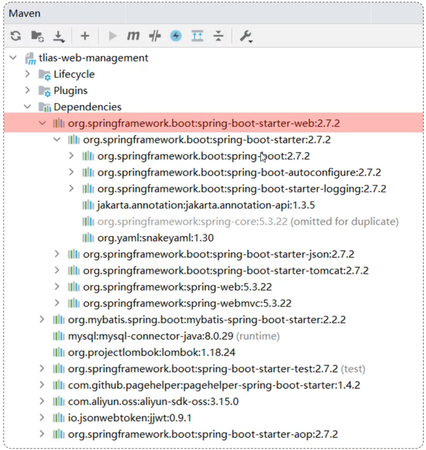Expand spring-boot-autoconfigure:2.7.2 dependency
Screen dimensions: 426x450
coord(71,172)
